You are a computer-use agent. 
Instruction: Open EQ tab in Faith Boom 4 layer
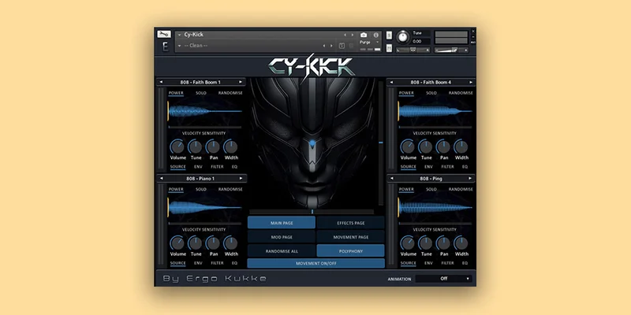(465, 167)
